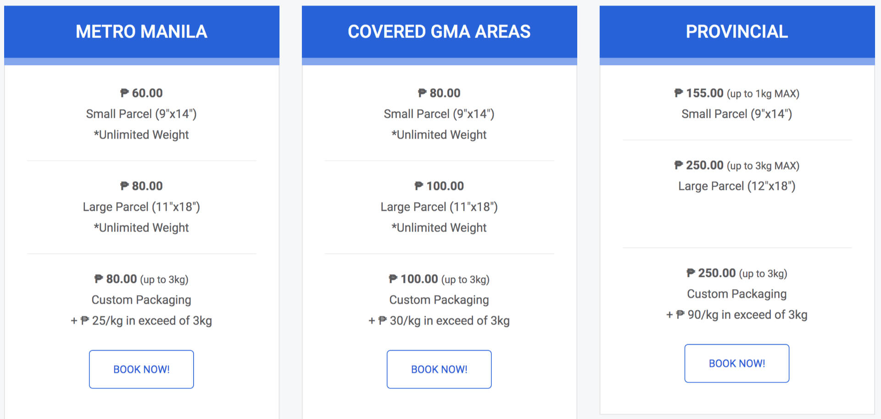Click the ₱60.00 Metro Manila price
881x419 pixels.
(141, 93)
